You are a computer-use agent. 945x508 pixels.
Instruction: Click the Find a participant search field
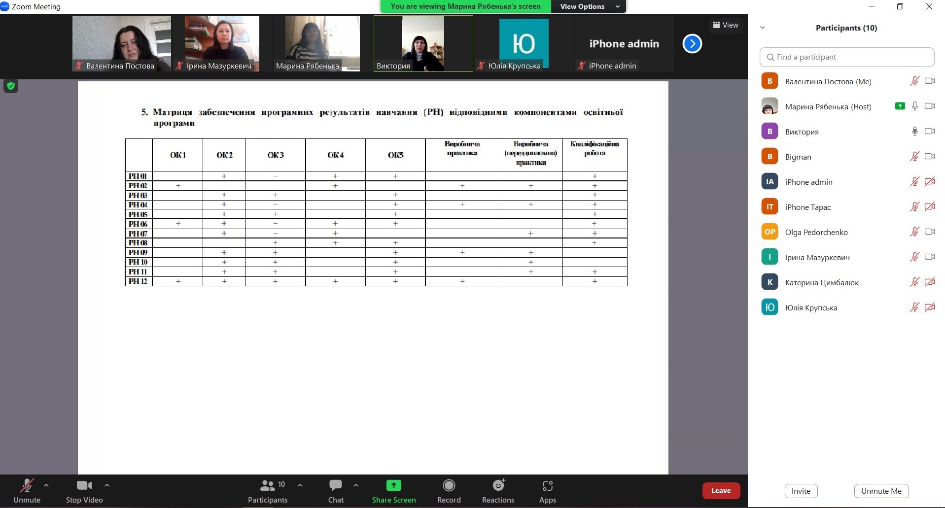pyautogui.click(x=847, y=57)
